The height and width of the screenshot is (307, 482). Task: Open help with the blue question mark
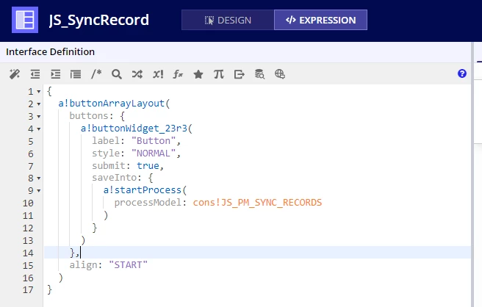pos(461,73)
